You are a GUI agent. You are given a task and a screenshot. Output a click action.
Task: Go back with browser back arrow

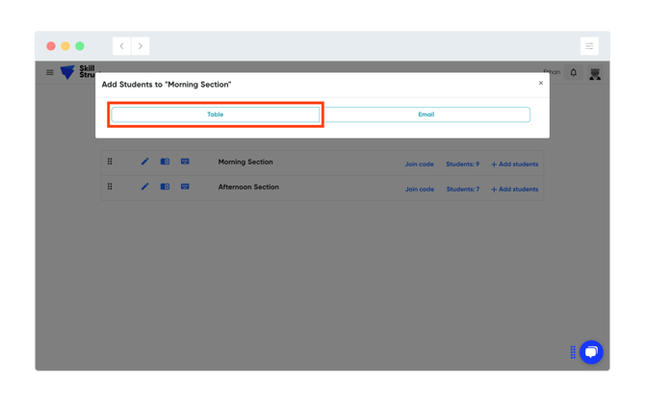(122, 46)
